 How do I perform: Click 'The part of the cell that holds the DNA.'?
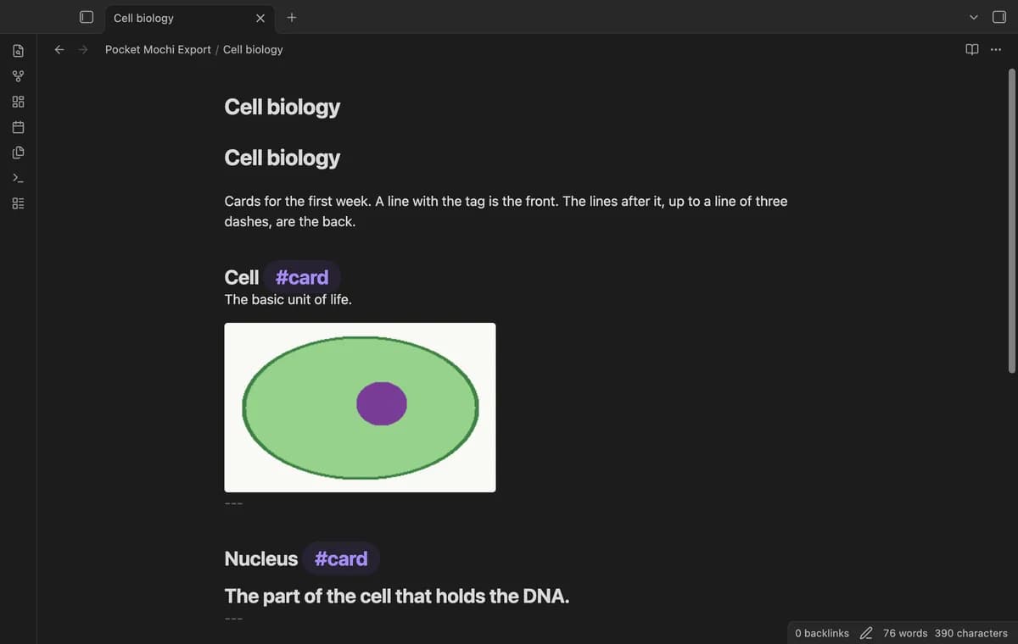pyautogui.click(x=397, y=597)
